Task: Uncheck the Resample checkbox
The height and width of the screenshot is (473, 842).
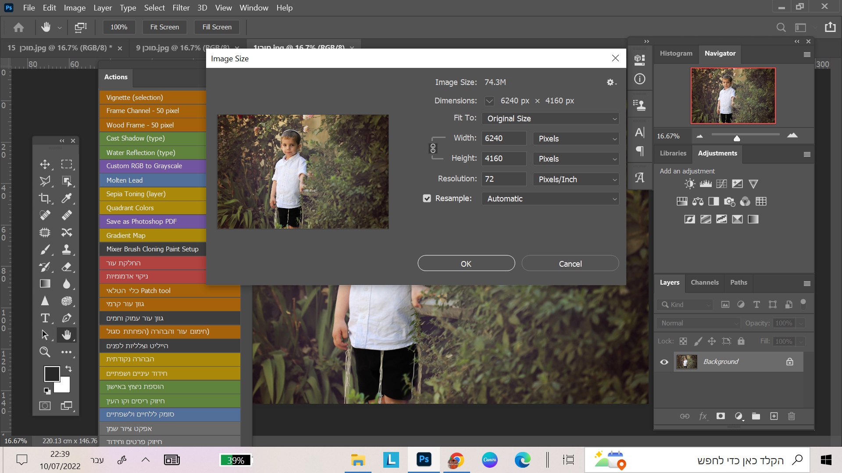Action: tap(427, 198)
